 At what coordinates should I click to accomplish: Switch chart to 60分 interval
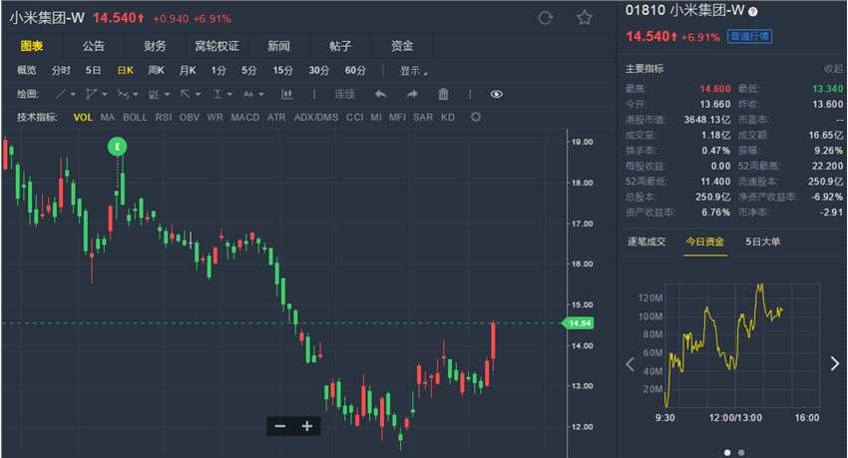[355, 70]
